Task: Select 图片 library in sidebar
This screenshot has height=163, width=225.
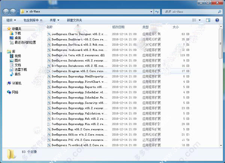Action: pos(18,60)
